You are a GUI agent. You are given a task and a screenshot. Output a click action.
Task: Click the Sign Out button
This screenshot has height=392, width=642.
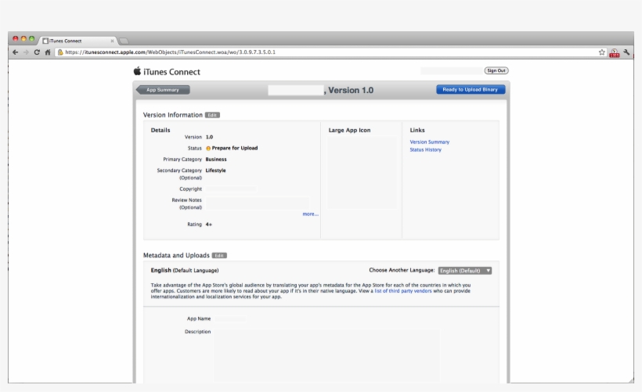[496, 70]
